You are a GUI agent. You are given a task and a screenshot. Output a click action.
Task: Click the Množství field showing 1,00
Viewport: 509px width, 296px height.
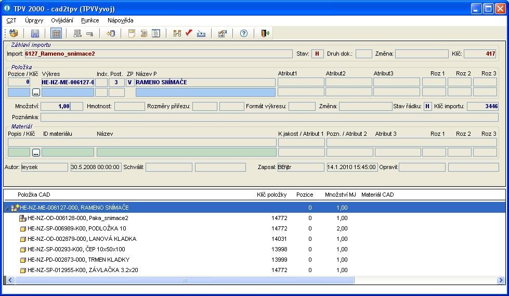(x=56, y=106)
